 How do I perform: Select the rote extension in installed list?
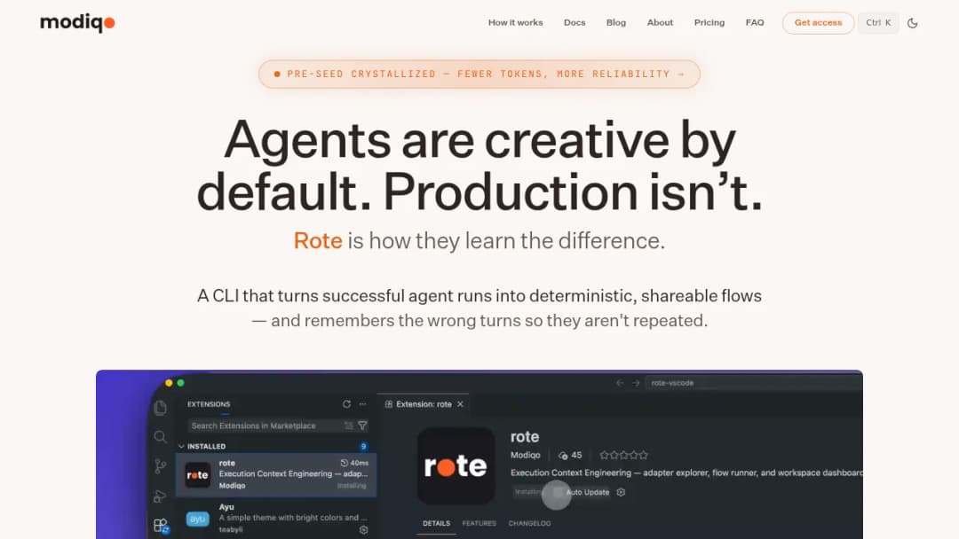[x=276, y=474]
